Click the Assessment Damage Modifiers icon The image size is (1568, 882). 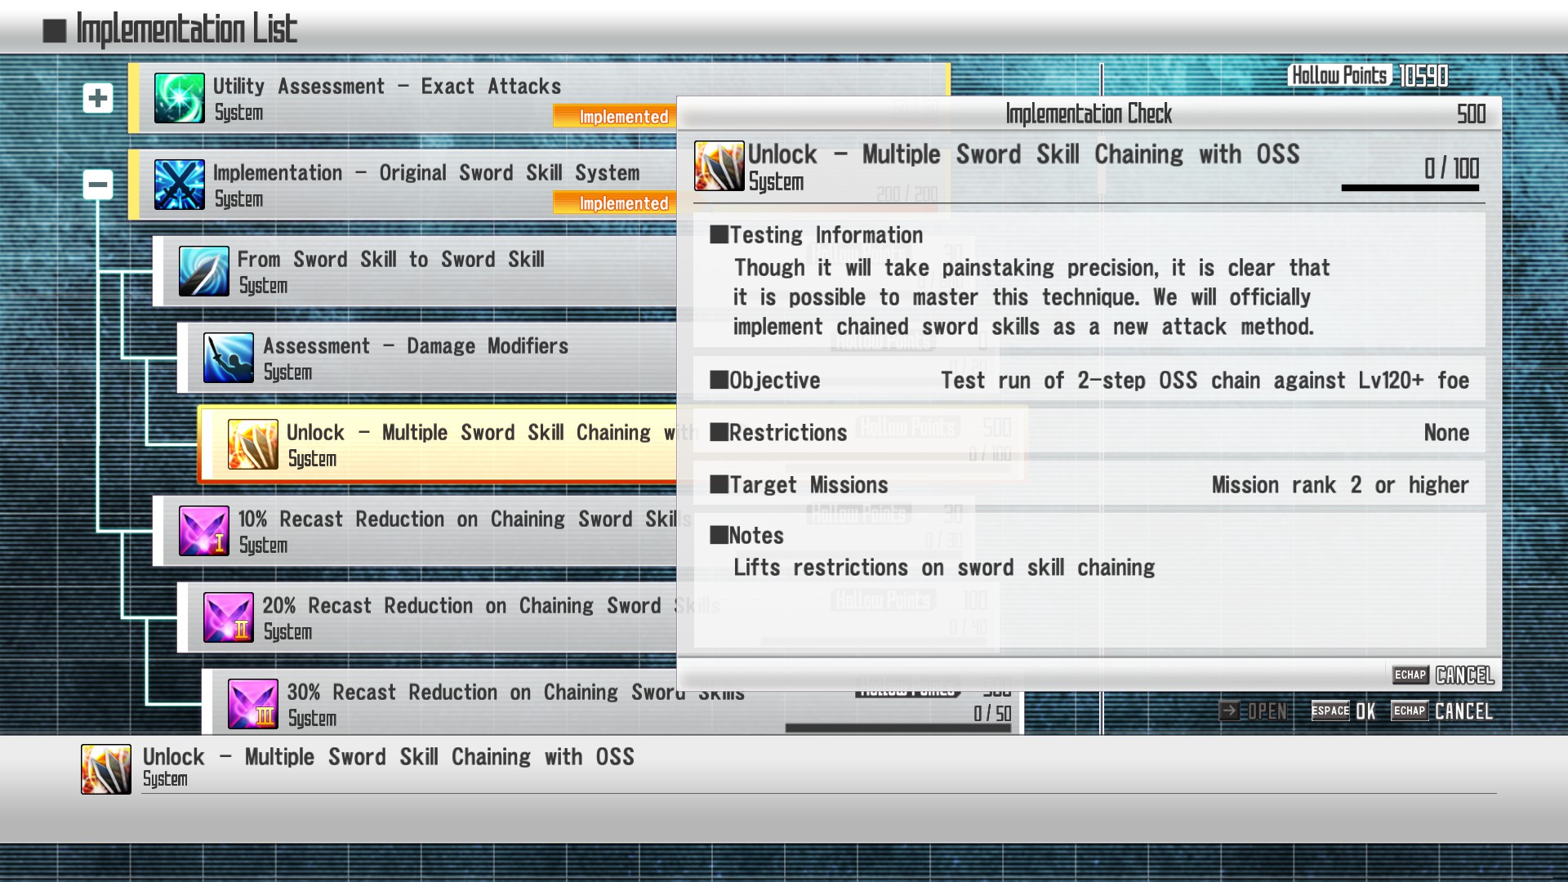(x=229, y=358)
